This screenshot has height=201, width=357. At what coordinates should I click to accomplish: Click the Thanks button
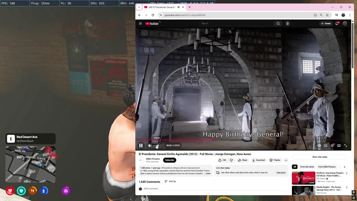(x=275, y=160)
